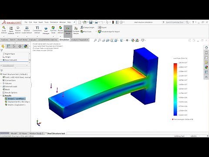This screenshot has height=157, width=209.
Task: Select the Displacement1 result plot
Action: coord(17,102)
